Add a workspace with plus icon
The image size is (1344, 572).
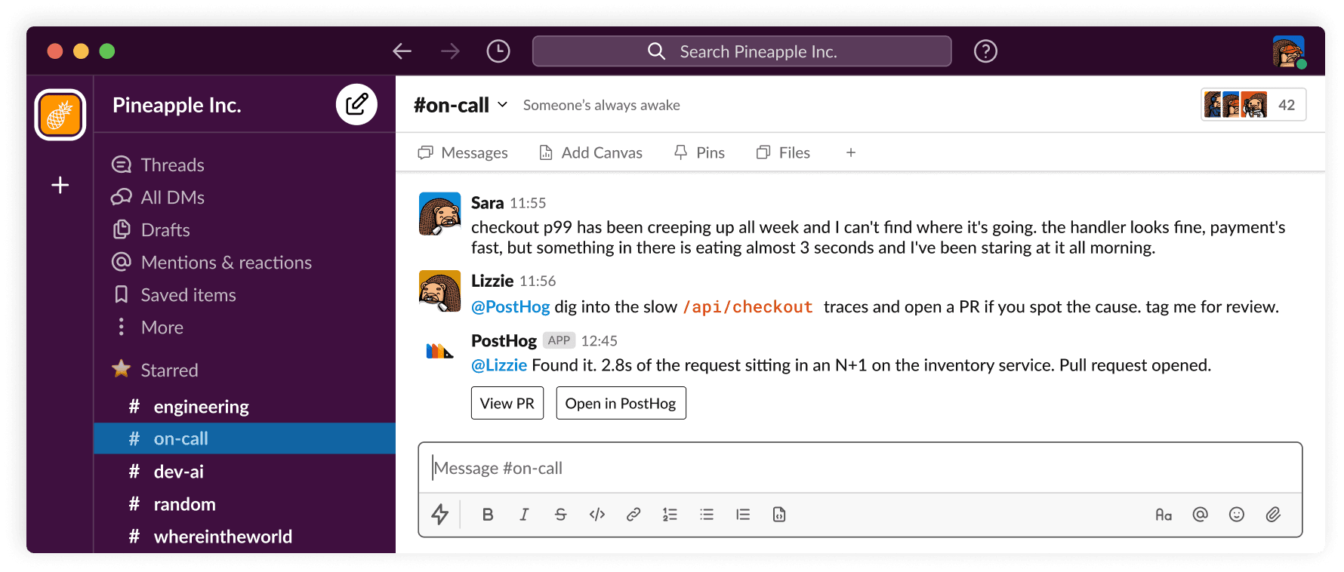point(60,185)
